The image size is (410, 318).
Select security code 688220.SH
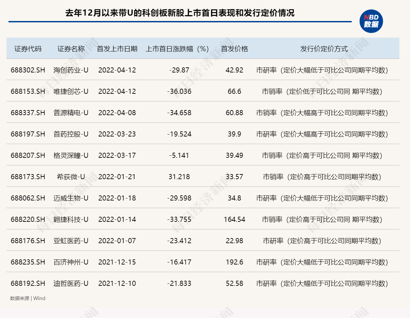28,219
